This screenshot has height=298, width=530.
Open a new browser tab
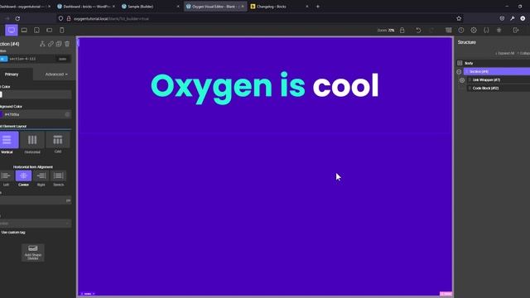point(318,7)
